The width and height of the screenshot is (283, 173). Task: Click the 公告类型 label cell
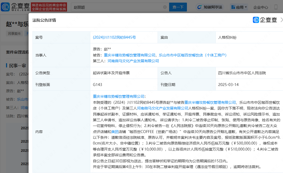coord(61,73)
